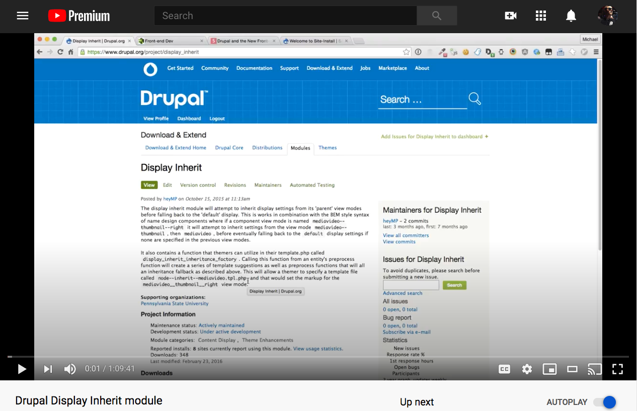Select the Display Inherit browser tab

point(98,41)
